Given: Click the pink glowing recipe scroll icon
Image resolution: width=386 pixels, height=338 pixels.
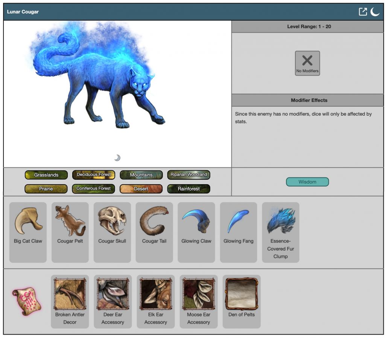Looking at the screenshot, I should 27,301.
